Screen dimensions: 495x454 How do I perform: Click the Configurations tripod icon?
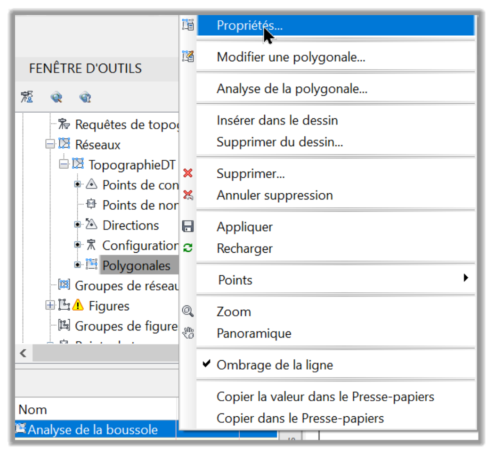point(91,244)
